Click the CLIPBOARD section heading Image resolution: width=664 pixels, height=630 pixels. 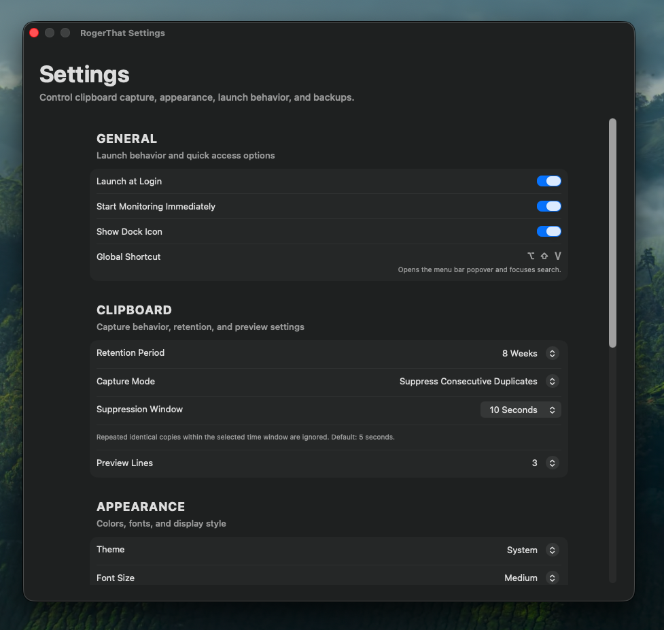click(134, 310)
